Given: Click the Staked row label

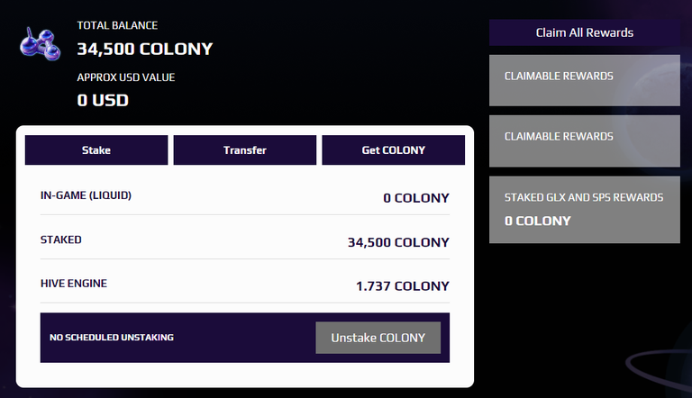Looking at the screenshot, I should click(x=61, y=240).
